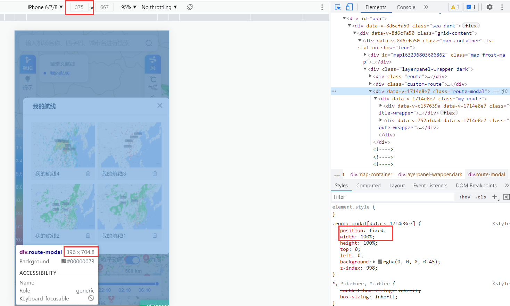The width and height of the screenshot is (510, 306).
Task: Expand the div class="route" node
Action: [x=370, y=76]
